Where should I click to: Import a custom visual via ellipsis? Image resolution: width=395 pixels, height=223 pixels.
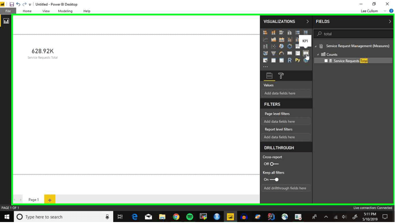[x=265, y=67]
